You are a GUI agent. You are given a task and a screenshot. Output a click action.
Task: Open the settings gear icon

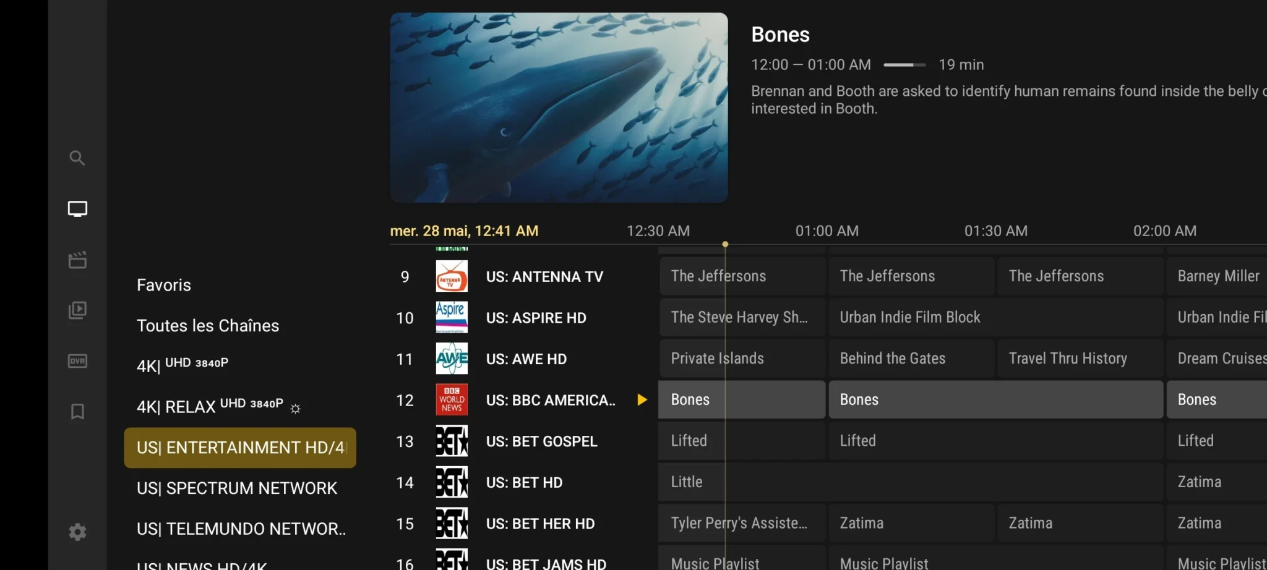[x=77, y=532]
